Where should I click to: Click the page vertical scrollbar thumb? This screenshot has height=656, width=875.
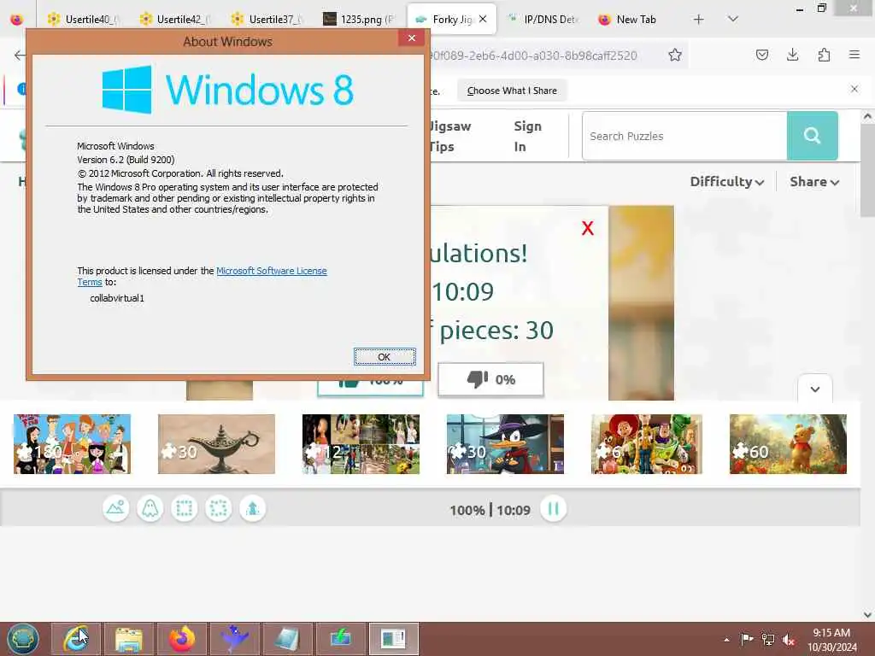[x=867, y=170]
